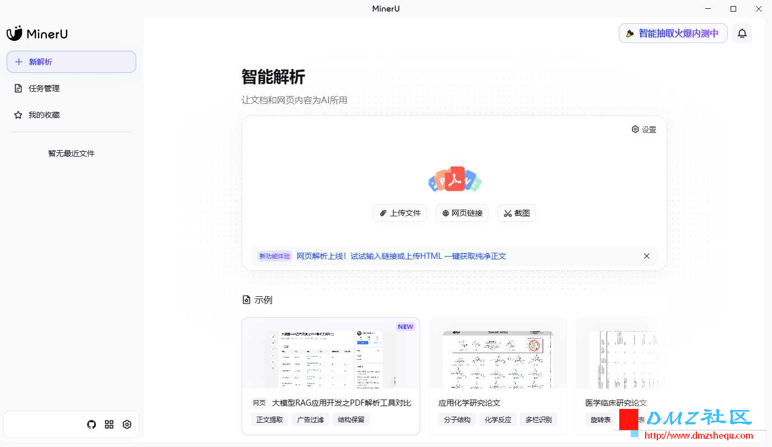Maximize the MinerU window
Screen dimensions: 772x447
click(733, 8)
